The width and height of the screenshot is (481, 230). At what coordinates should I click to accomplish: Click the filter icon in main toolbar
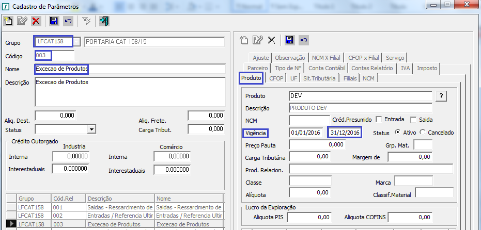[87, 21]
